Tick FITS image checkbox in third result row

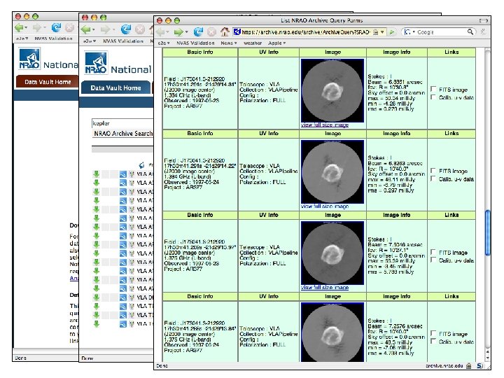433,252
